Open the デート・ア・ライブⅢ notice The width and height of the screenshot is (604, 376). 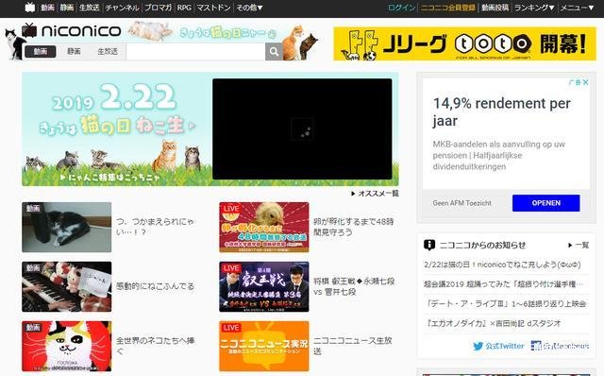(506, 303)
